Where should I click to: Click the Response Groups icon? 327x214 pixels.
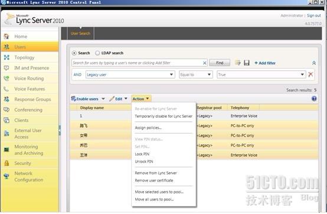click(x=6, y=99)
